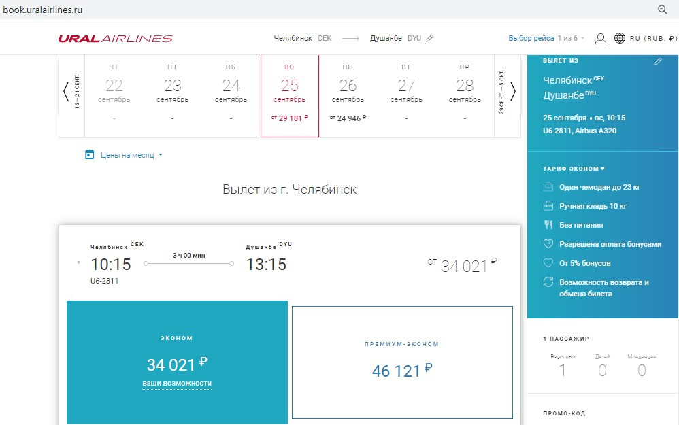Click the Промо-код section label
The image size is (679, 425).
[x=564, y=413]
